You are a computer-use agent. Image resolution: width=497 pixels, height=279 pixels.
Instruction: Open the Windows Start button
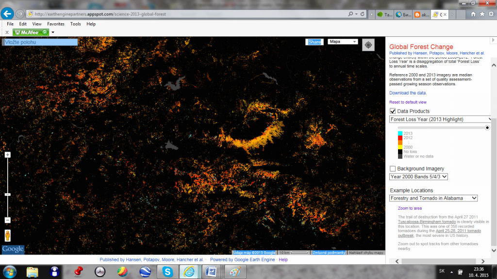click(10, 272)
